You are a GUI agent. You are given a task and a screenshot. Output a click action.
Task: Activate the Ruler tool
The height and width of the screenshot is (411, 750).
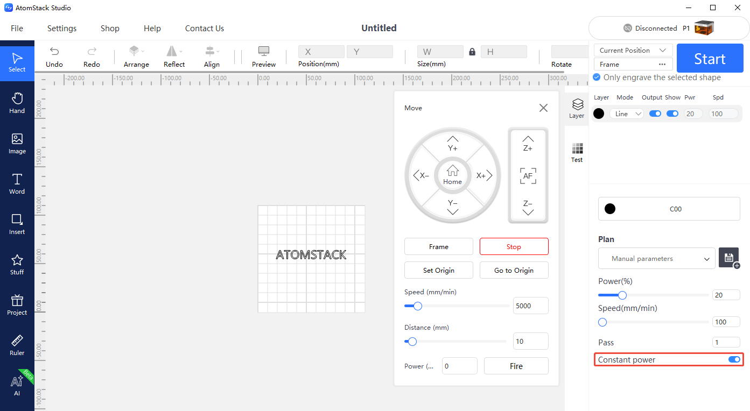pyautogui.click(x=17, y=345)
